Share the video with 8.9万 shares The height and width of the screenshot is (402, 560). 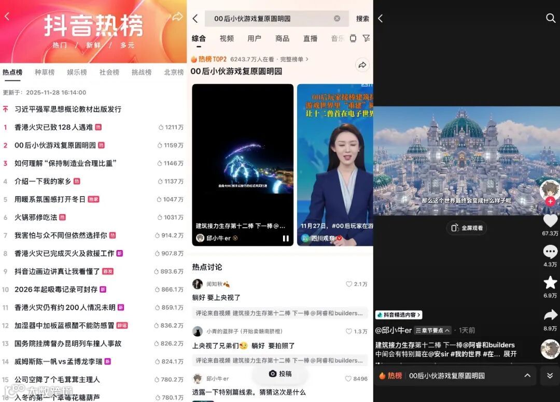(x=550, y=315)
